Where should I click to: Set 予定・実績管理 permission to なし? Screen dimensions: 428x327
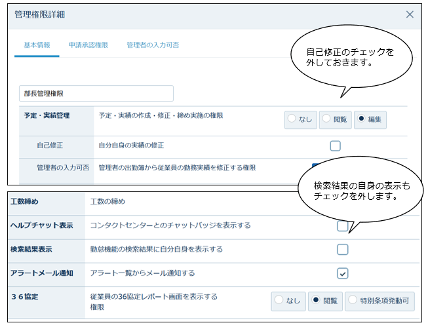tap(300, 119)
